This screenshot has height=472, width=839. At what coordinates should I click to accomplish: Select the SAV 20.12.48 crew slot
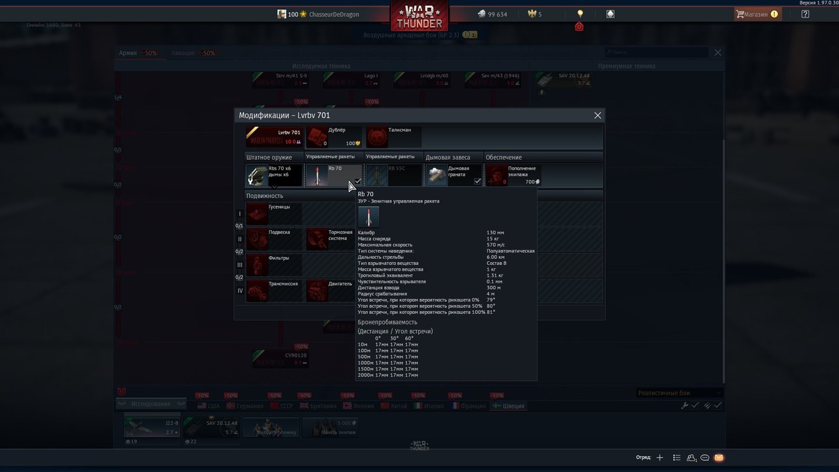click(211, 427)
